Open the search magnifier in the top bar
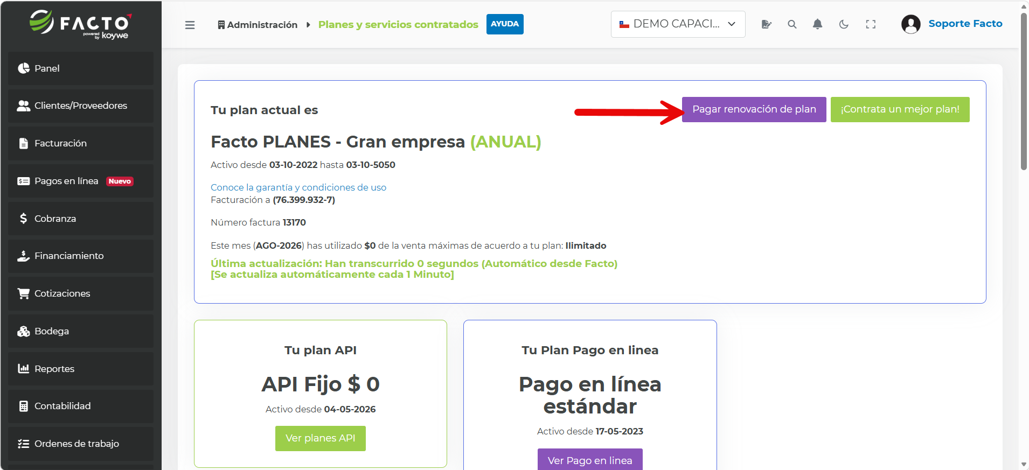This screenshot has width=1029, height=470. (x=792, y=24)
